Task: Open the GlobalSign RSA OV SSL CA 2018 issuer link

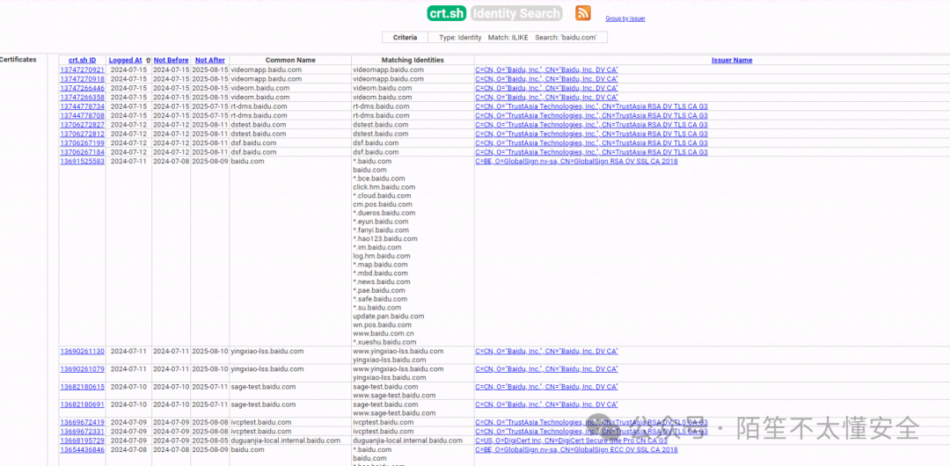Action: point(577,161)
